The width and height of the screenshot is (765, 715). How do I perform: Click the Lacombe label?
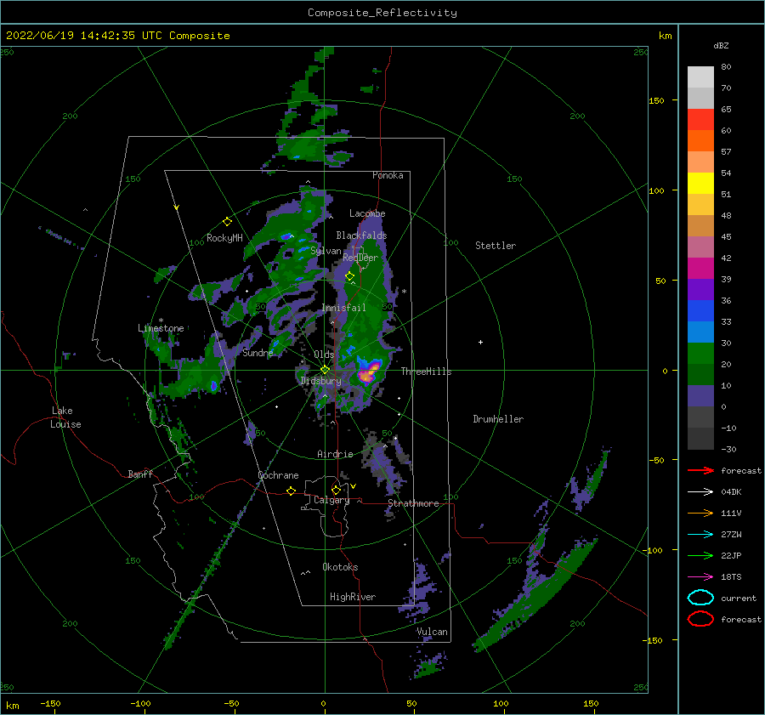[x=367, y=213]
